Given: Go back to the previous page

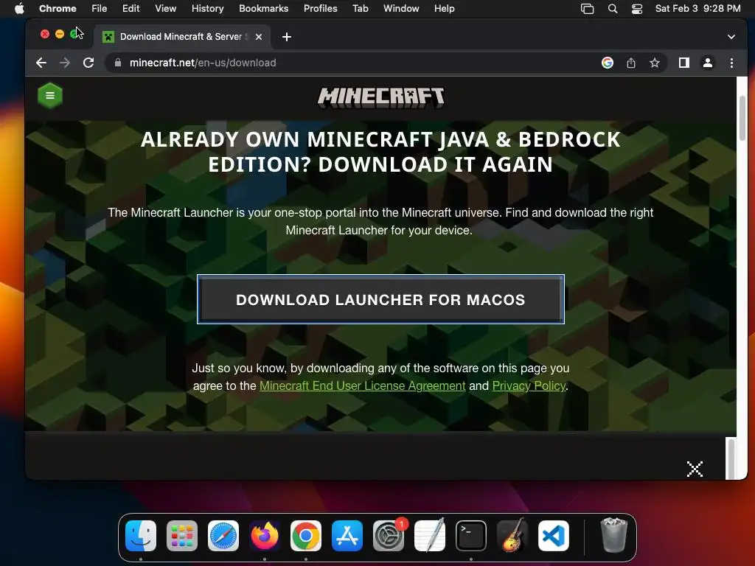Looking at the screenshot, I should click(41, 63).
